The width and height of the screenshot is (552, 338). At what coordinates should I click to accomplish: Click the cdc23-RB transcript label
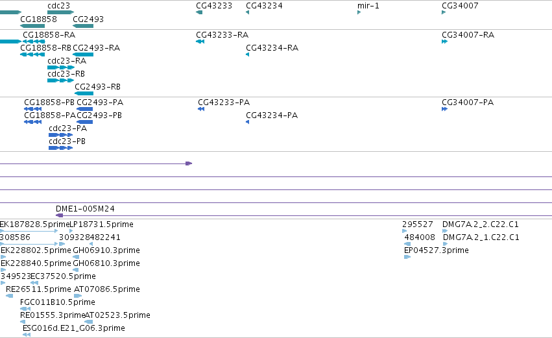(x=66, y=74)
